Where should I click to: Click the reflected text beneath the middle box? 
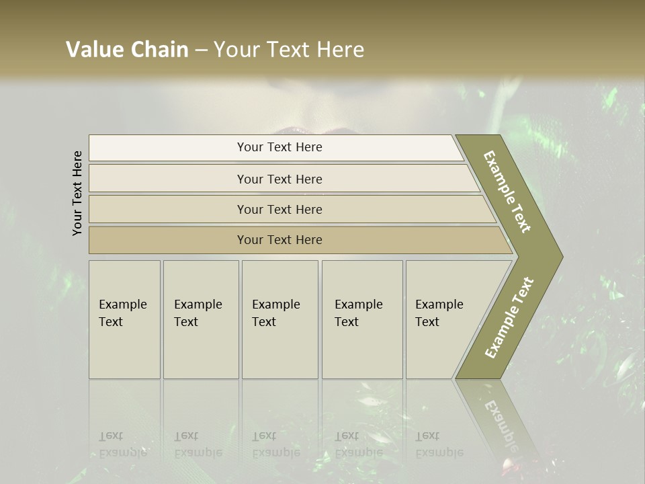tap(277, 444)
